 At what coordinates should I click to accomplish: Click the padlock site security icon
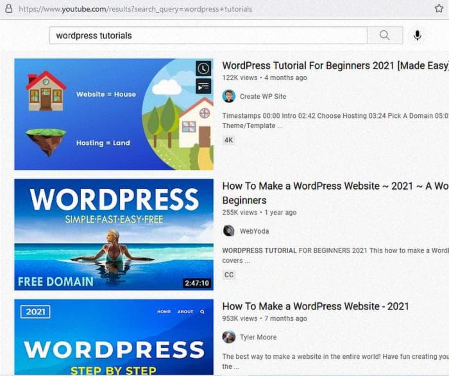point(9,8)
